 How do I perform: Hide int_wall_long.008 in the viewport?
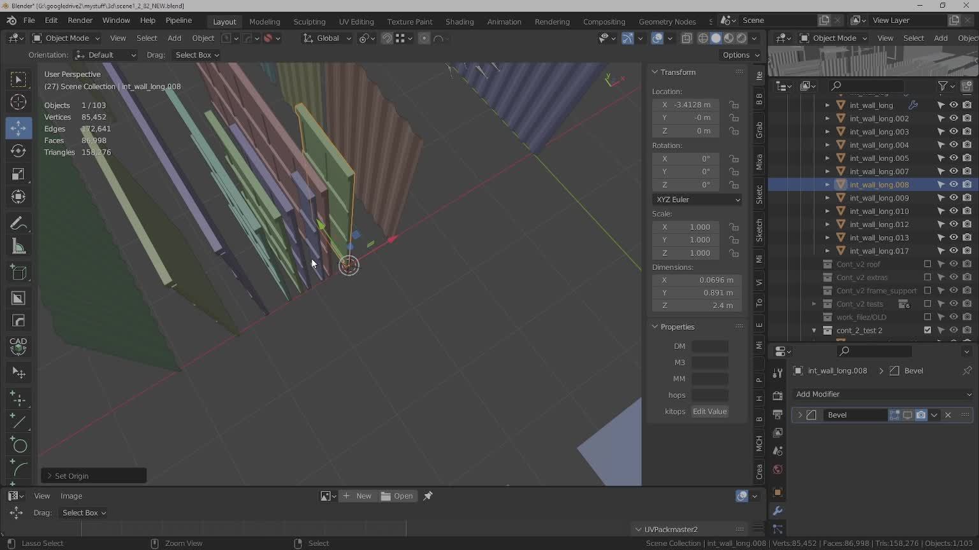(x=954, y=185)
